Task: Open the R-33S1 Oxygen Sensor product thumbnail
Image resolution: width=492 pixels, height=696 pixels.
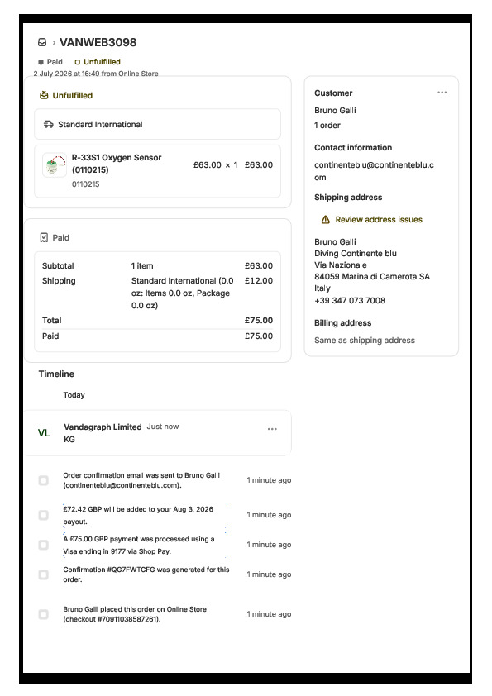Action: 55,165
